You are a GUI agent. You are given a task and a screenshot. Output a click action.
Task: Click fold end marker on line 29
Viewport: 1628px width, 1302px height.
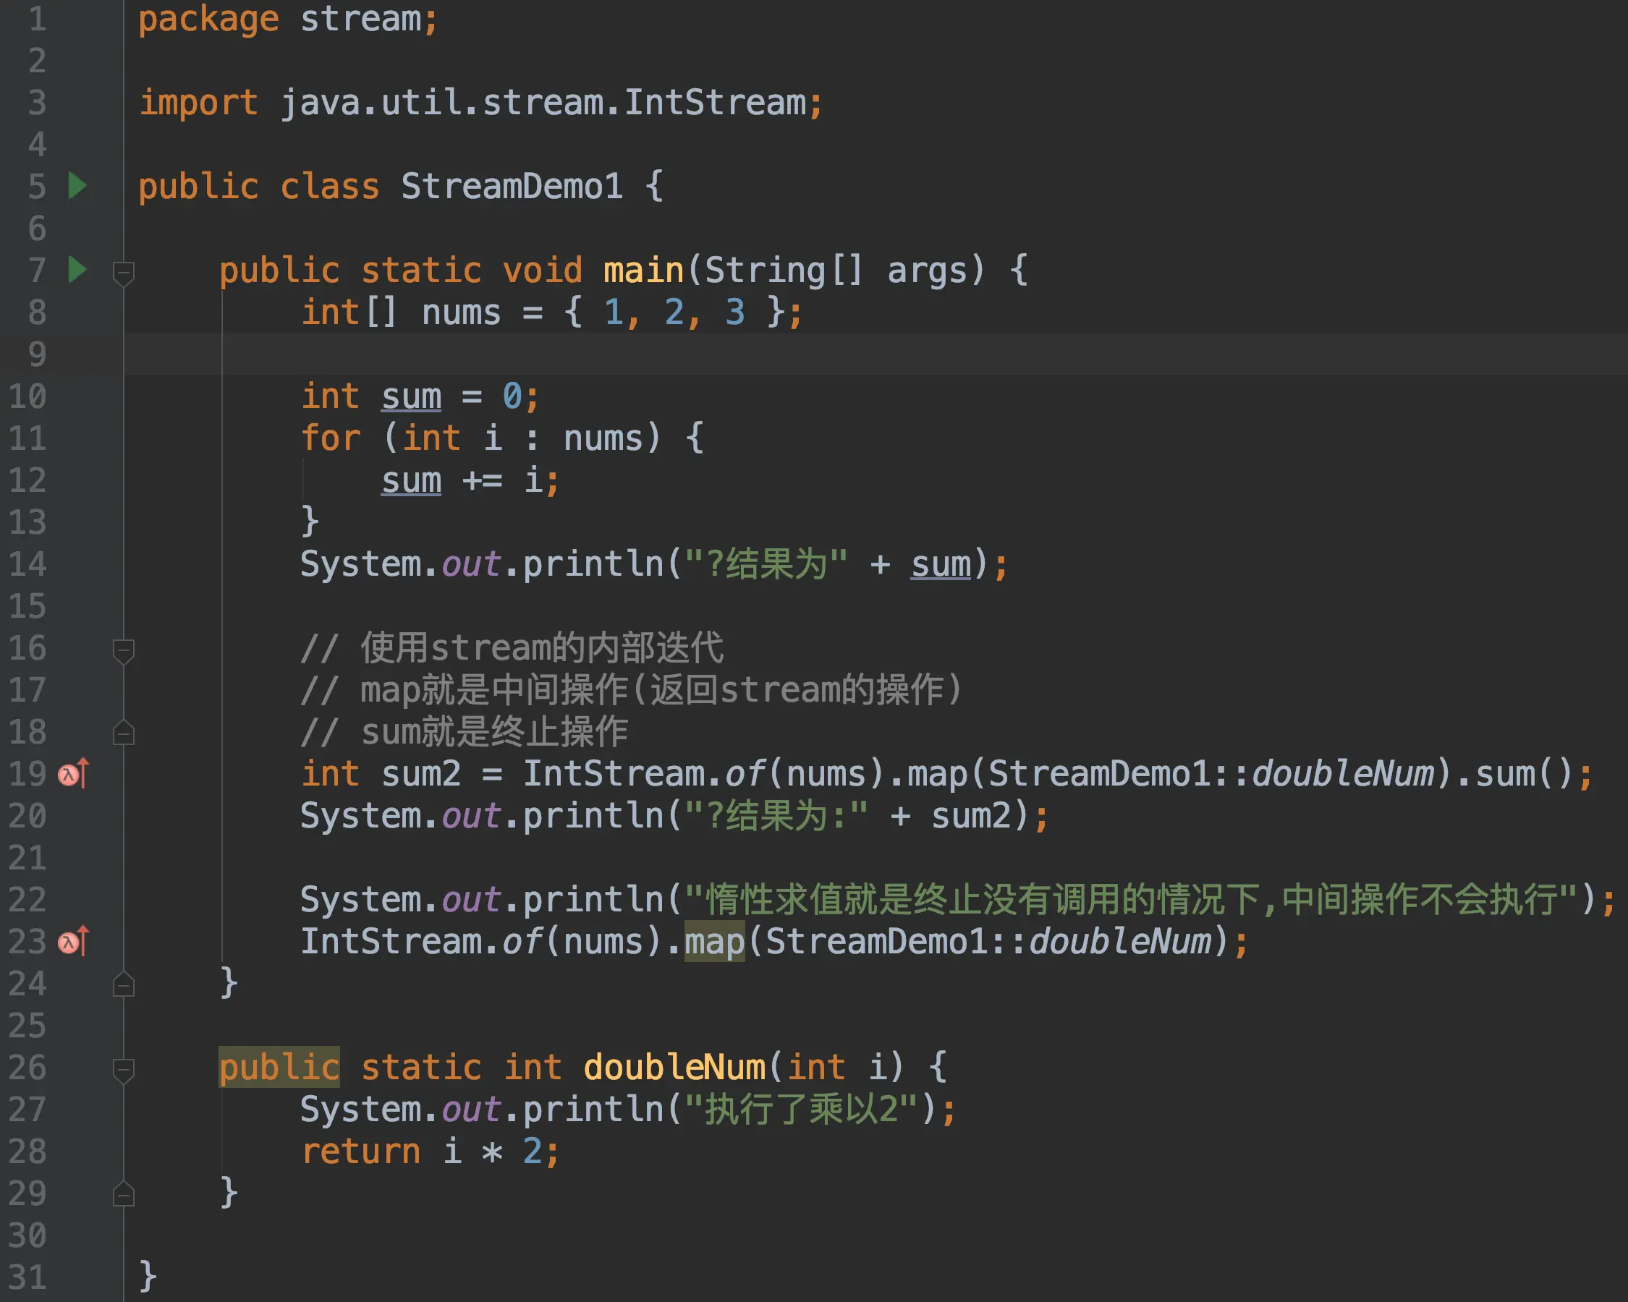tap(123, 1194)
